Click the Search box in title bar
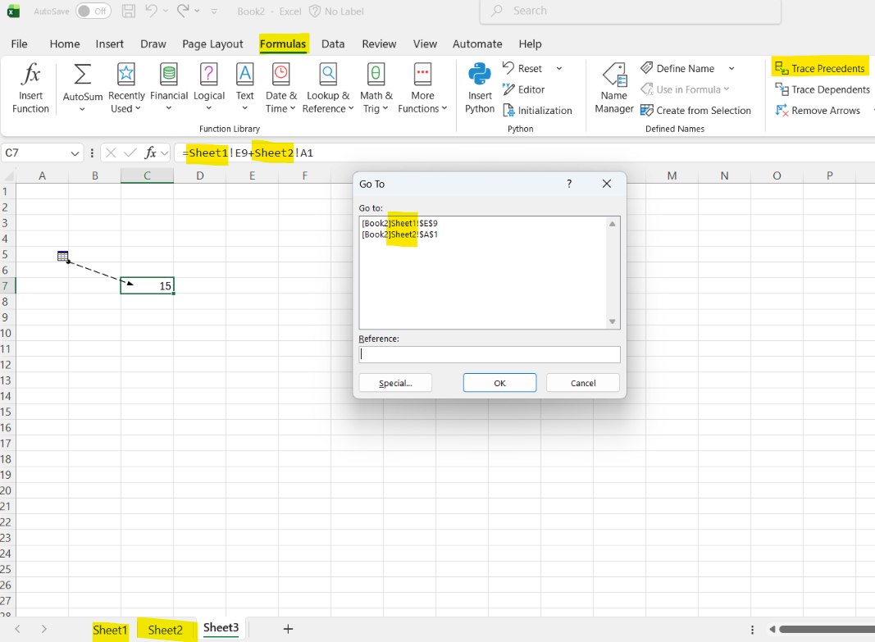875x642 pixels. 630,11
